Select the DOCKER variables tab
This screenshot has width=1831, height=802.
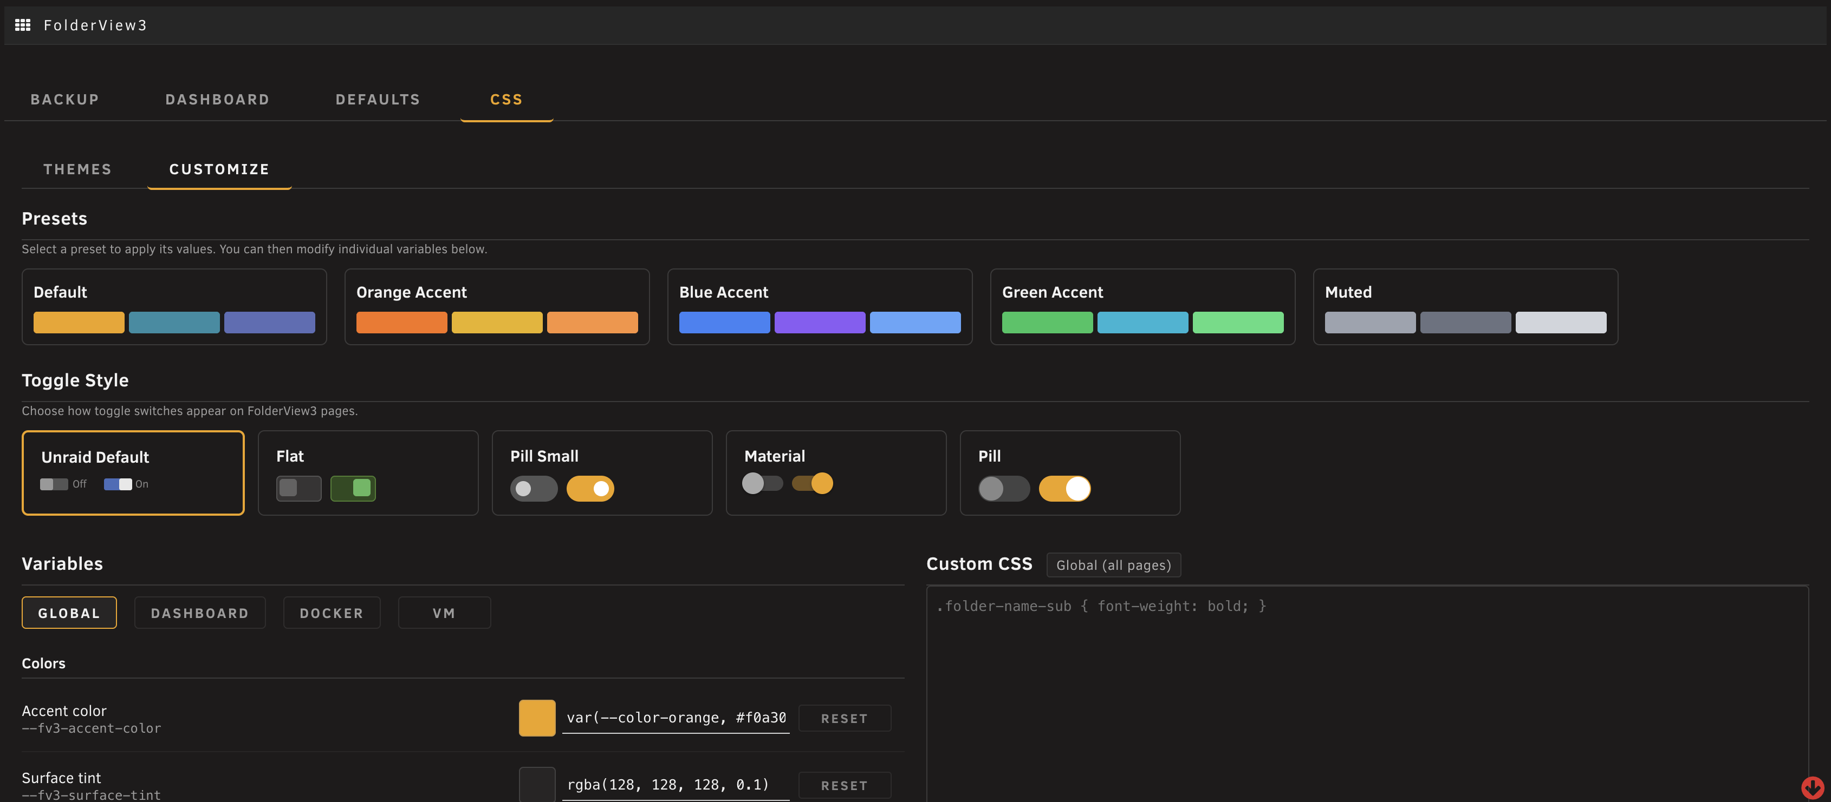pos(331,613)
